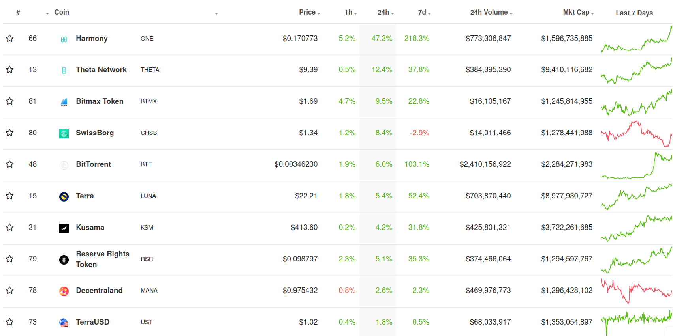This screenshot has width=673, height=336.
Task: Click TerraUSD's 7-day sparkline chart
Action: pos(636,322)
